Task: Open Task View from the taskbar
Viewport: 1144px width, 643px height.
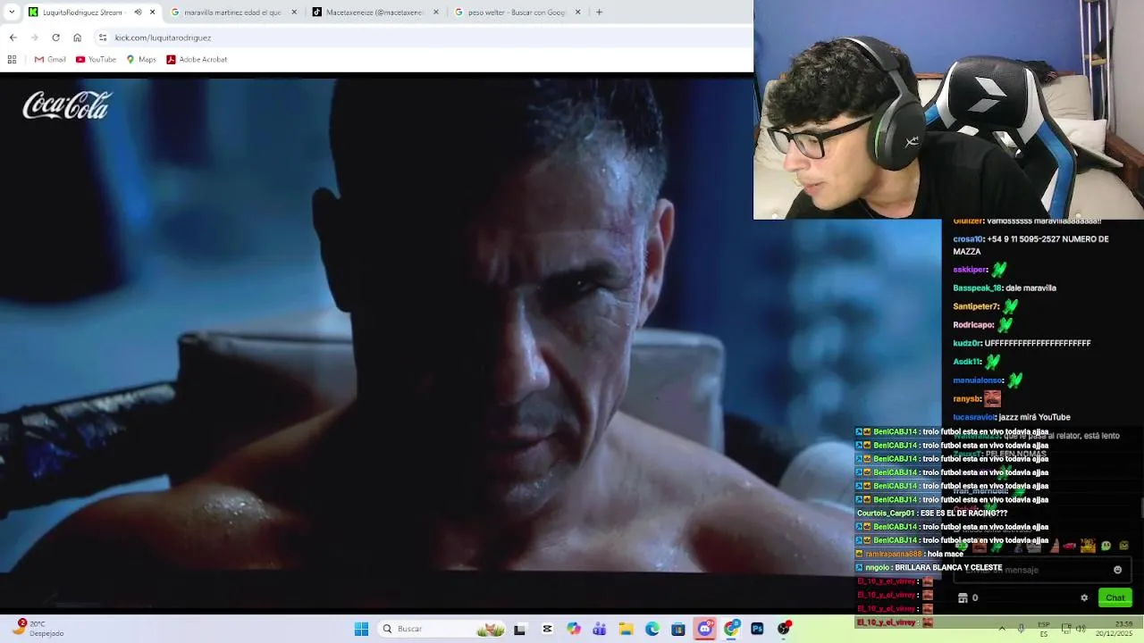Action: (x=519, y=629)
